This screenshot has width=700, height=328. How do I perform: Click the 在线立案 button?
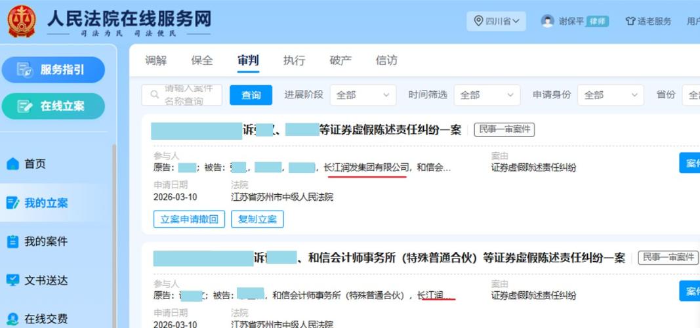53,106
